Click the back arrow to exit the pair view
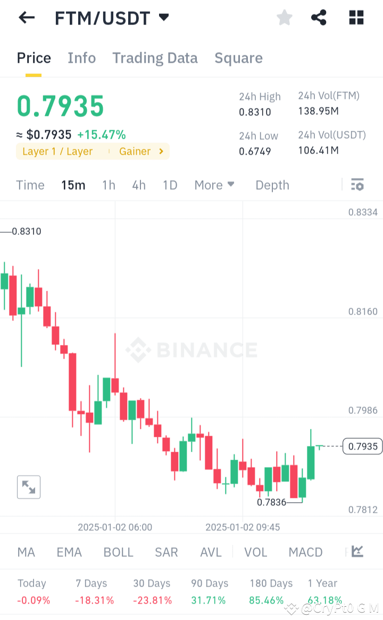383x620 pixels. (x=26, y=18)
